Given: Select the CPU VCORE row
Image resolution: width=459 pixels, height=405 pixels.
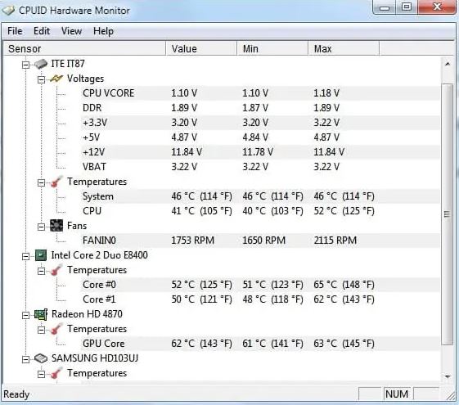Looking at the screenshot, I should click(260, 93).
